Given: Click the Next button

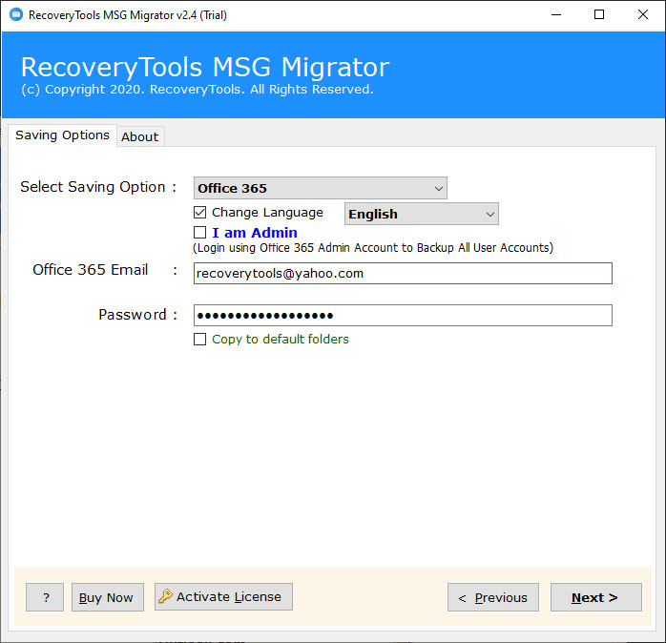Looking at the screenshot, I should 596,597.
